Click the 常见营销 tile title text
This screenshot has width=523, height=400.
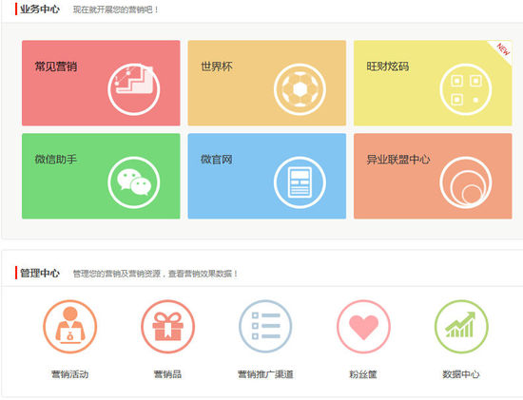(x=56, y=67)
